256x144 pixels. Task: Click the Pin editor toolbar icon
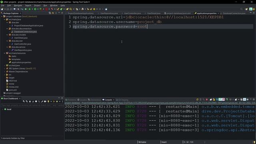pyautogui.click(x=106, y=9)
